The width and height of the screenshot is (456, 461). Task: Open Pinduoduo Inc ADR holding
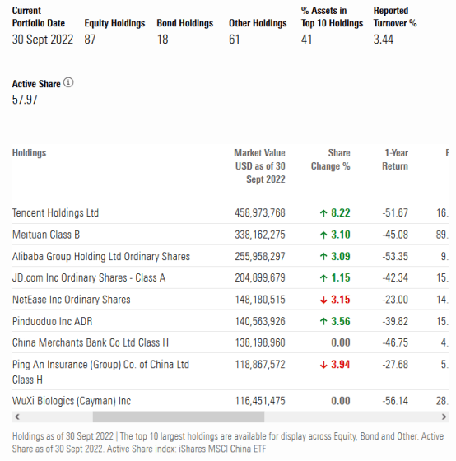[x=53, y=321]
